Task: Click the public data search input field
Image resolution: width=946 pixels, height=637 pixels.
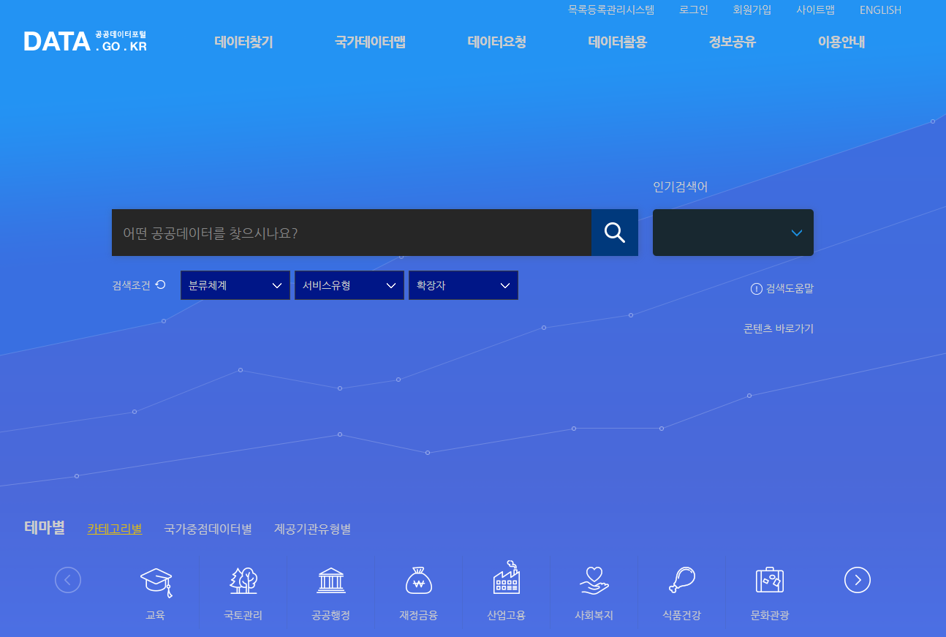Action: 352,233
